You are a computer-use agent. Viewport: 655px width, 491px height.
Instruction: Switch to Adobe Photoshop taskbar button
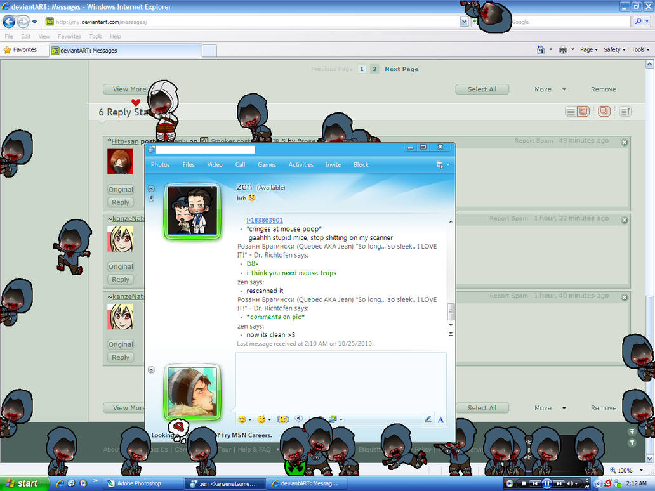[142, 483]
